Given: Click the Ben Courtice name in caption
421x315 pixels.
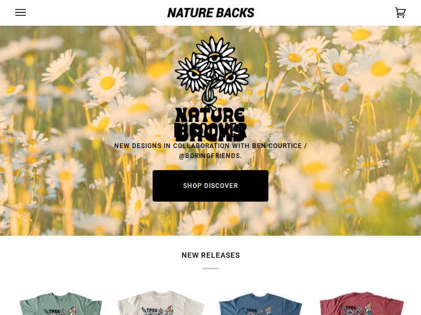Looking at the screenshot, I should tap(277, 146).
